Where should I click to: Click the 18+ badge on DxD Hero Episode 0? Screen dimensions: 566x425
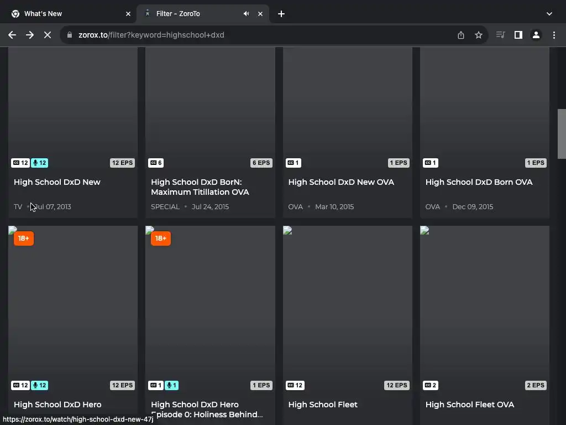[161, 239]
